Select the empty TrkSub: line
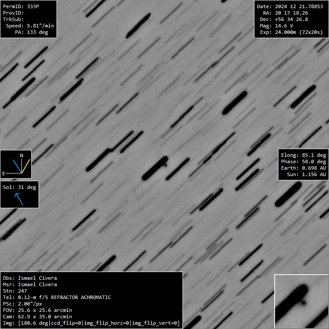The height and width of the screenshot is (329, 329). [13, 19]
